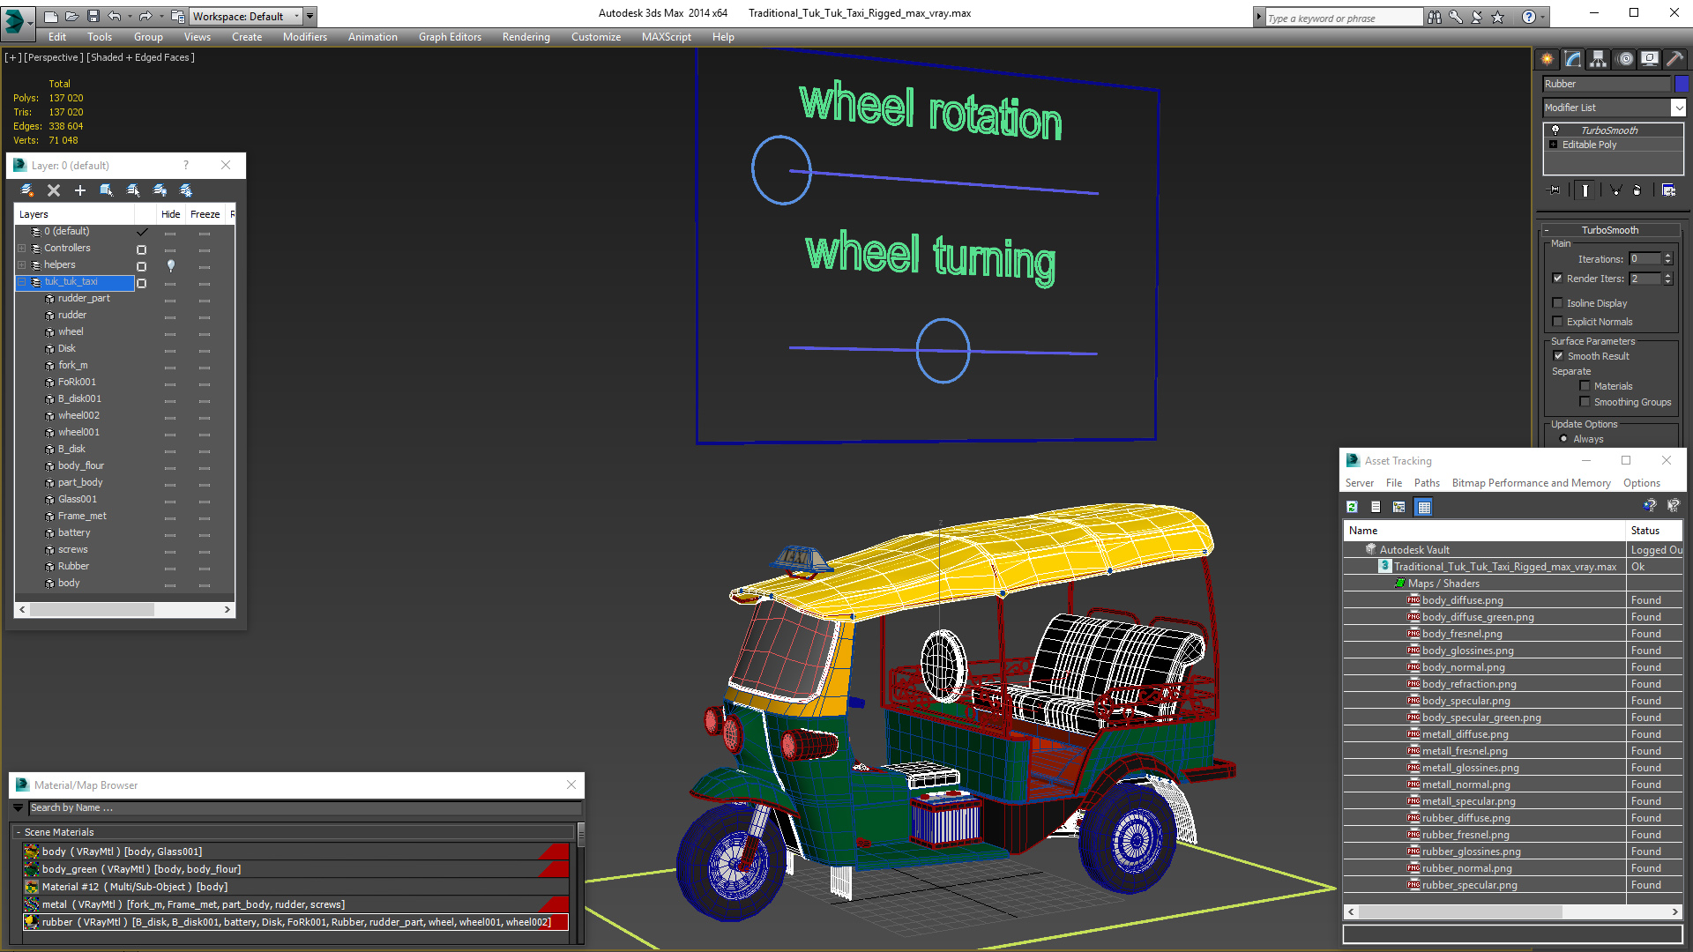The height and width of the screenshot is (952, 1693).
Task: Open the Modifier List dropdown
Action: point(1678,108)
